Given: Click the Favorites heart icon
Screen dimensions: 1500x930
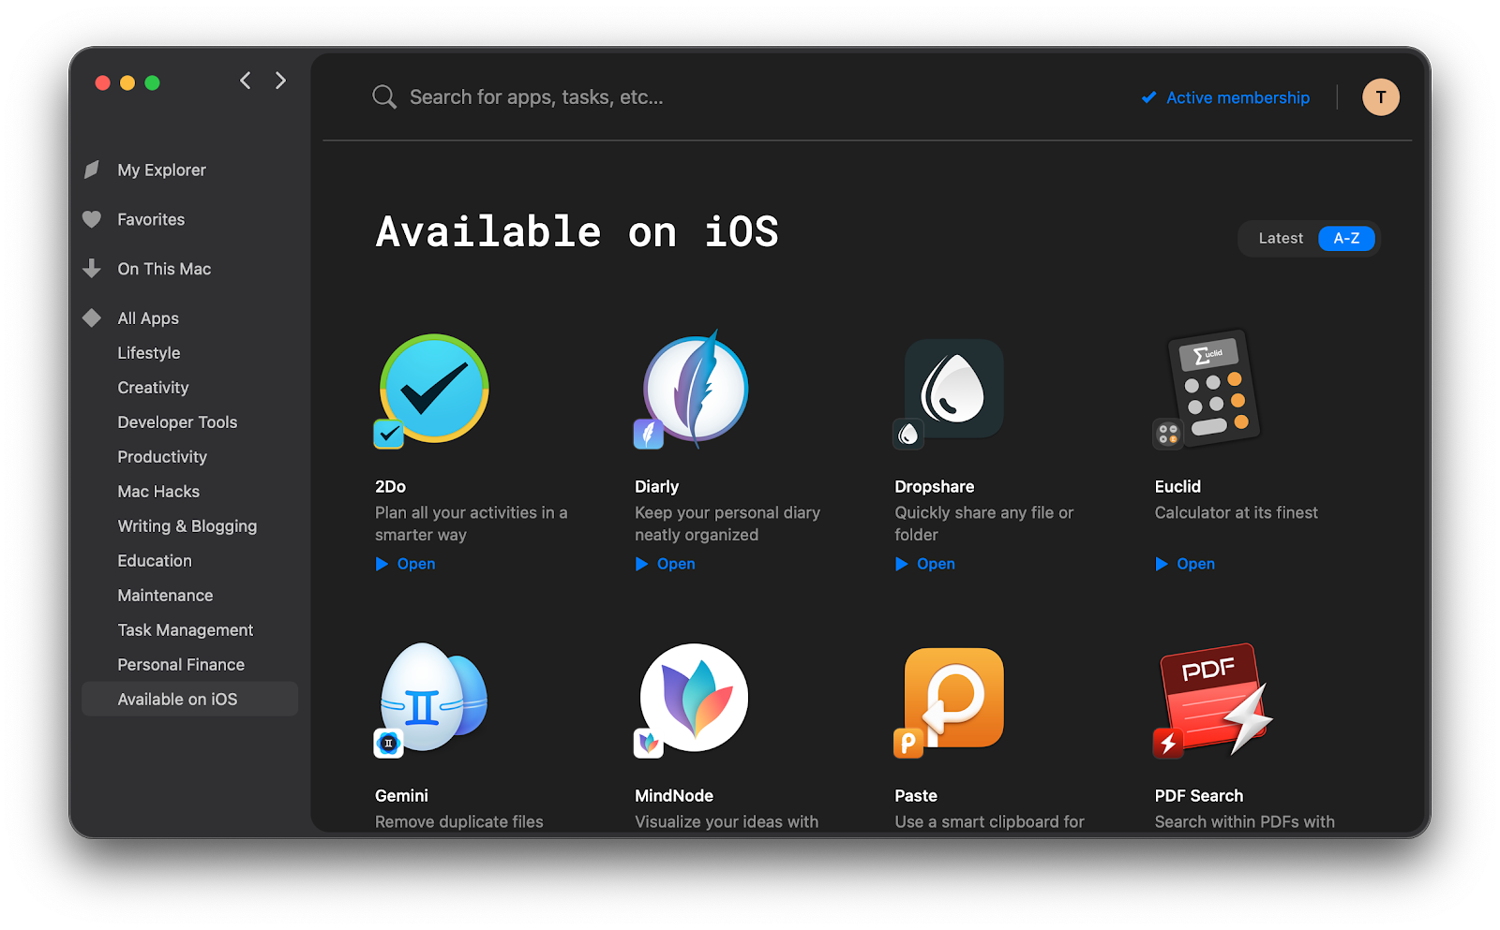Looking at the screenshot, I should pos(92,219).
